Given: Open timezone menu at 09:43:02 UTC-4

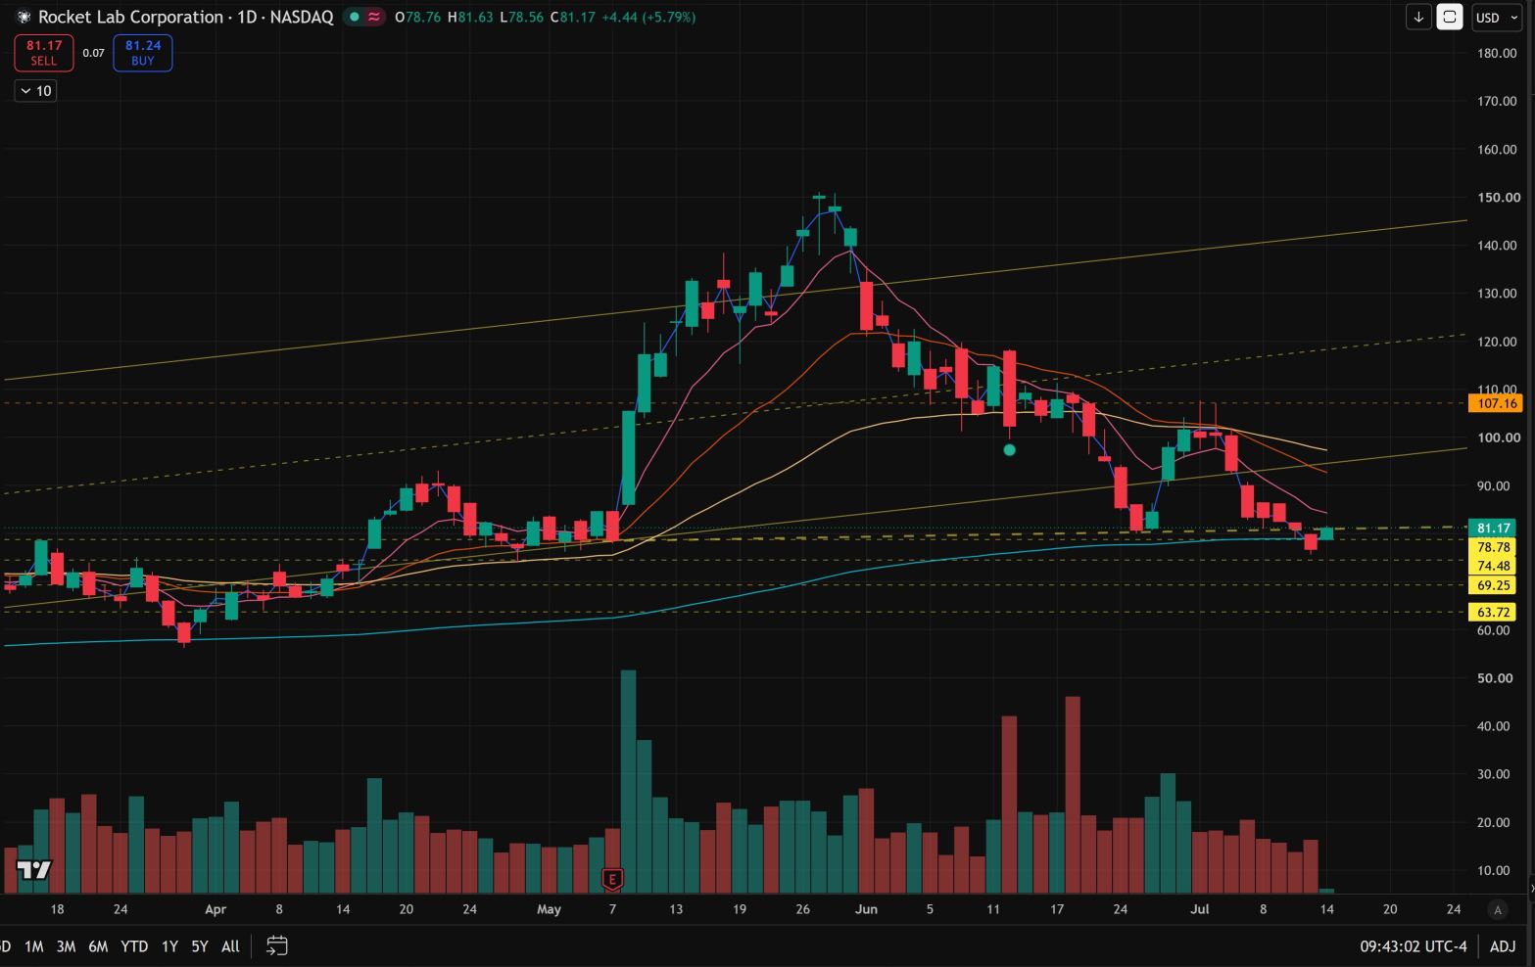Looking at the screenshot, I should [1413, 946].
